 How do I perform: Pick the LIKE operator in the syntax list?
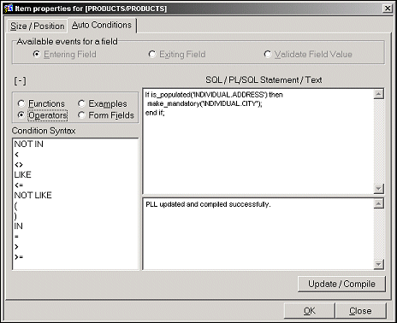pyautogui.click(x=23, y=174)
